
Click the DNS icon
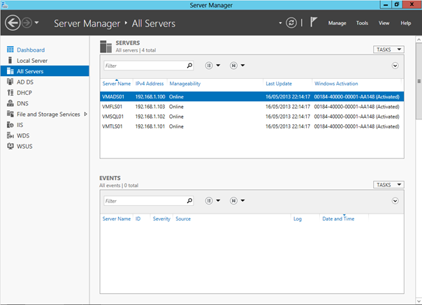click(10, 103)
